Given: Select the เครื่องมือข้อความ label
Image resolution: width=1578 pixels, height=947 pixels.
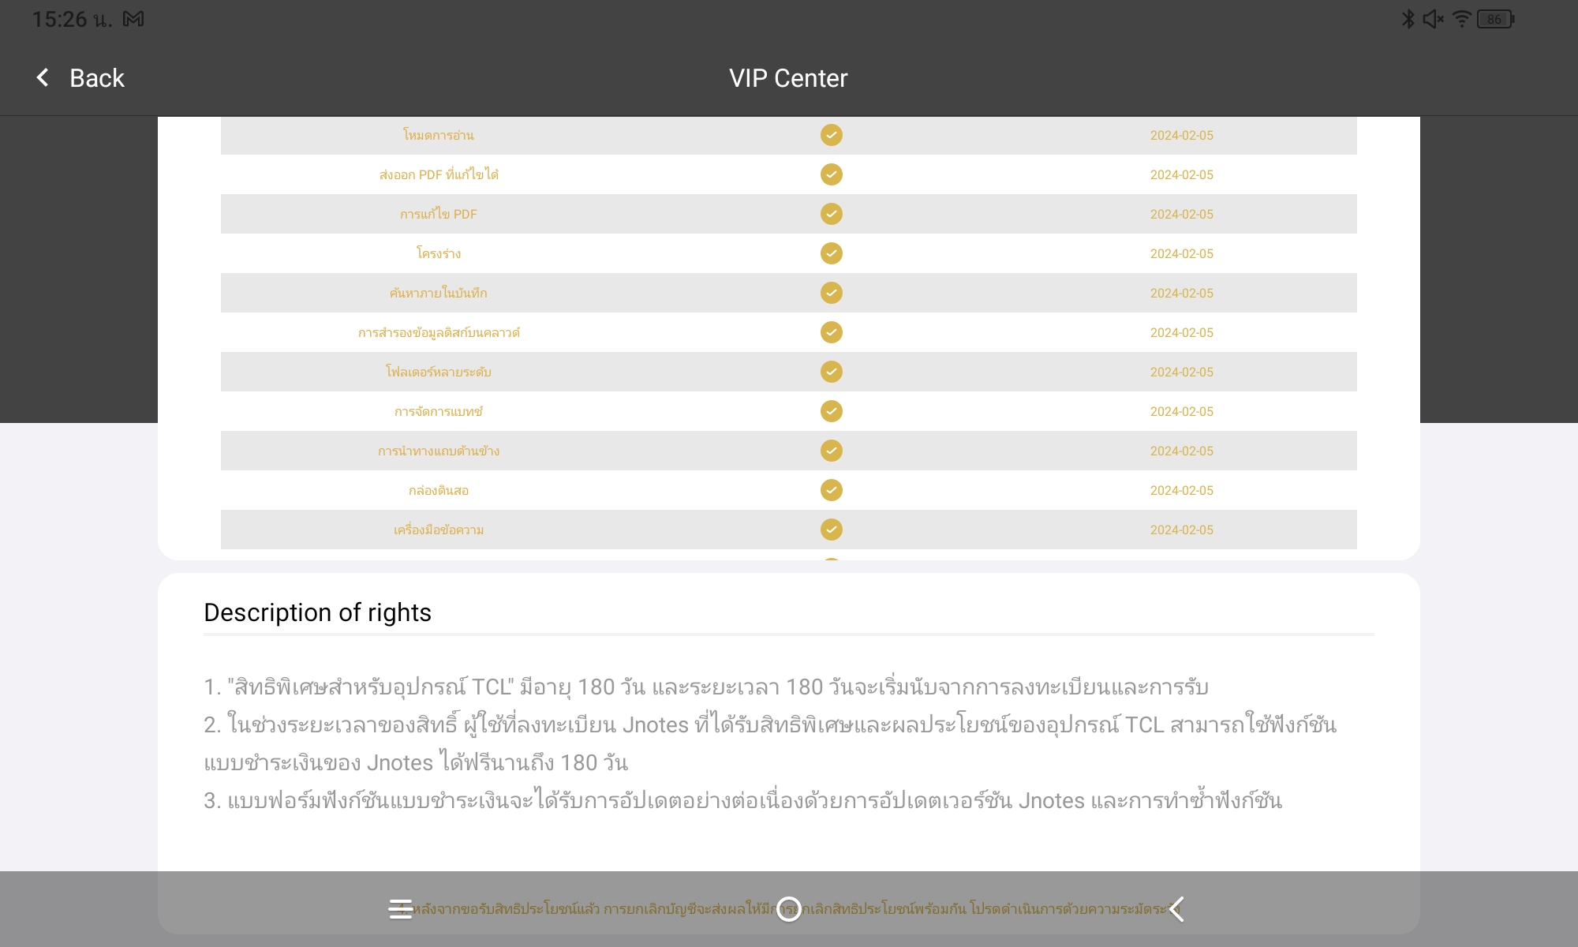Looking at the screenshot, I should [x=439, y=530].
